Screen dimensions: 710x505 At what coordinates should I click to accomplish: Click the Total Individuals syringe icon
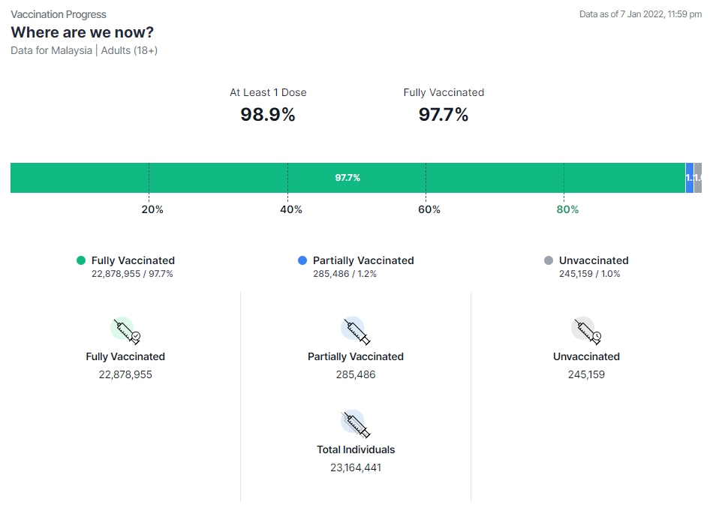coord(356,423)
